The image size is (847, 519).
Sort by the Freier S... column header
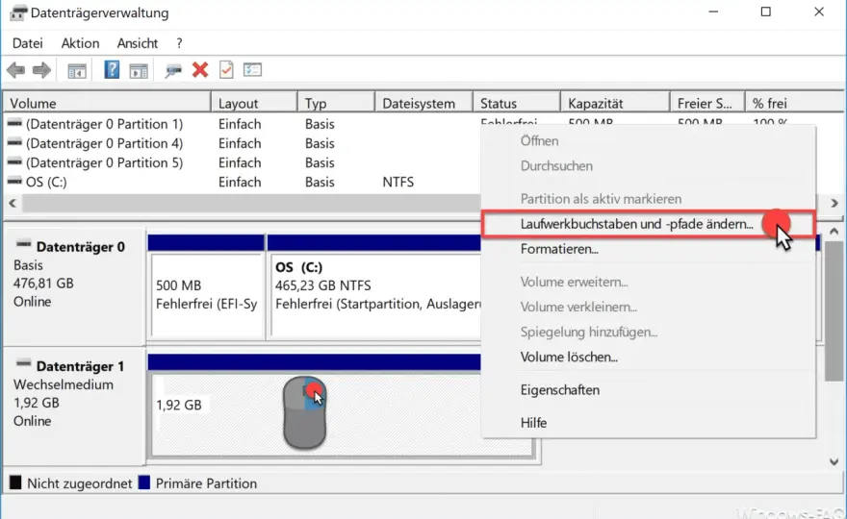point(707,103)
